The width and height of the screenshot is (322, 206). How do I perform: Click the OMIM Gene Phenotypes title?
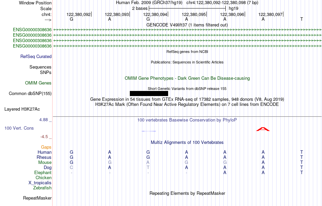click(x=187, y=78)
